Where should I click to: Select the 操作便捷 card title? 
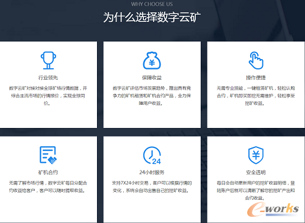coord(256,77)
